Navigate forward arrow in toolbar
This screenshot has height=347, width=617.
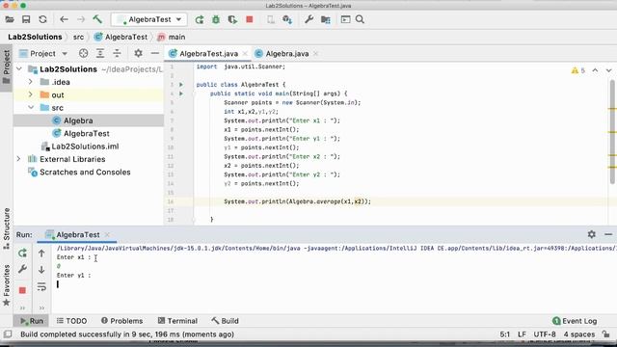[x=81, y=19]
